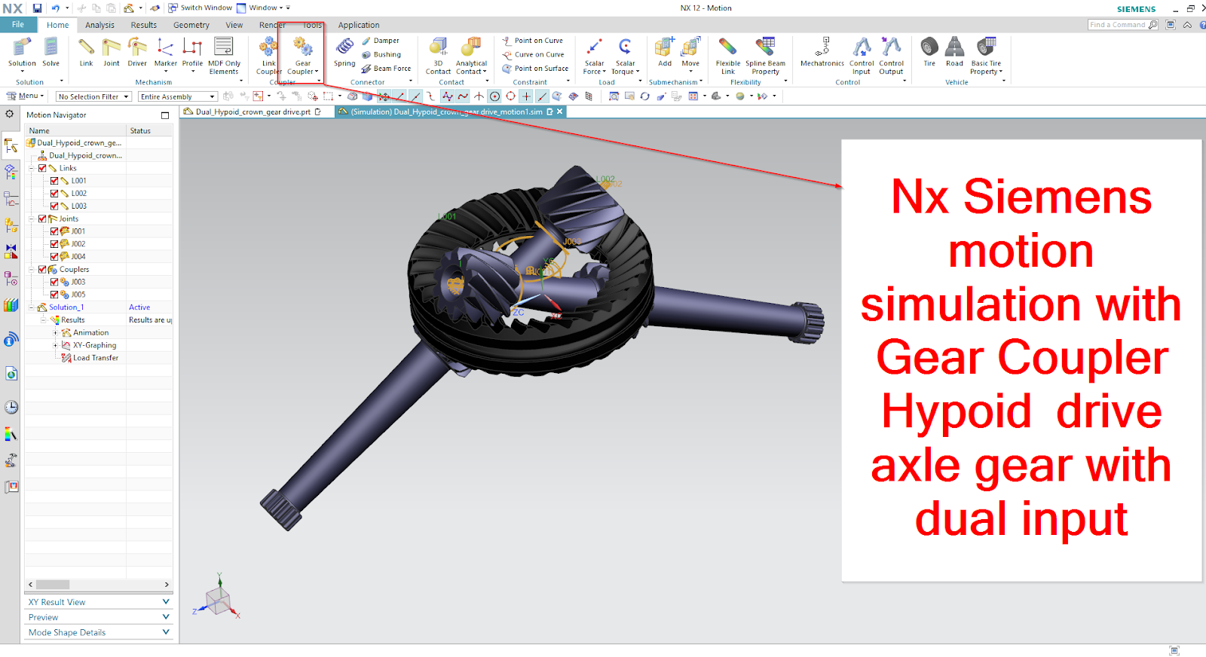Click the Find a Command search field
The width and height of the screenshot is (1206, 657).
1117,25
